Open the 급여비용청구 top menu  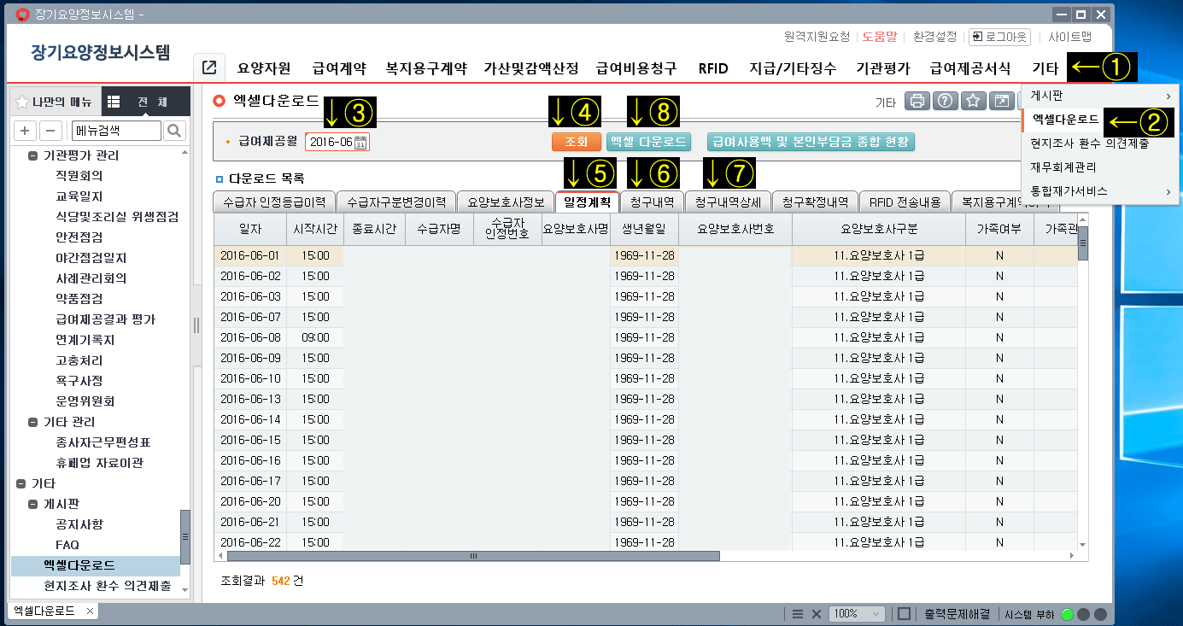click(x=636, y=68)
